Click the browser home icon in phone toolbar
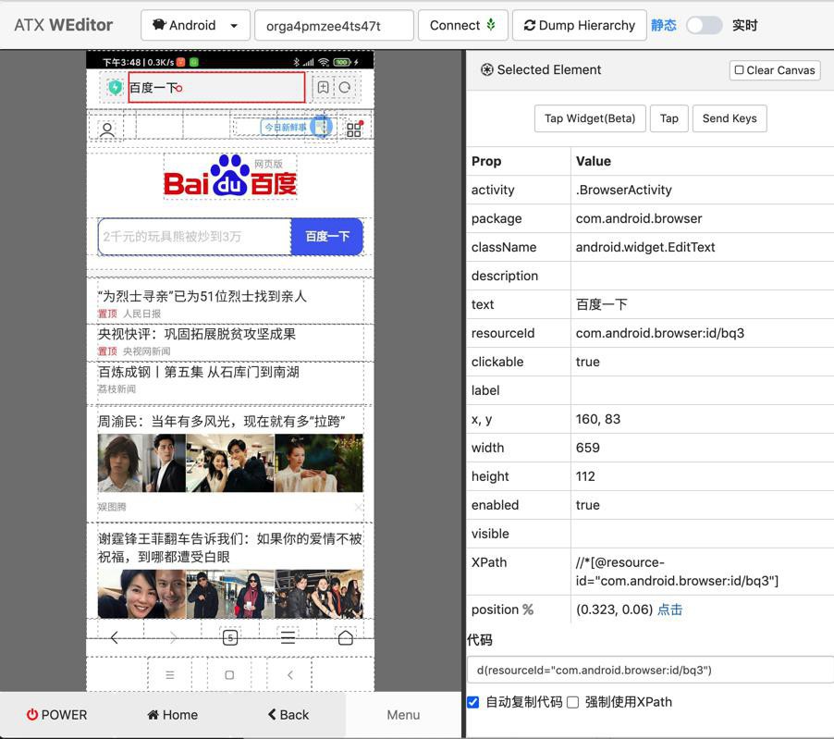 (346, 637)
